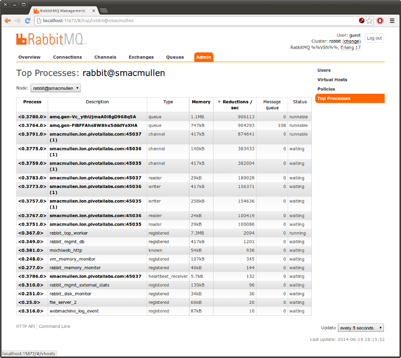Open queue amq.gen-Vc_ythUjmeA0i8gD968q5A
The image size is (401, 358).
93,117
